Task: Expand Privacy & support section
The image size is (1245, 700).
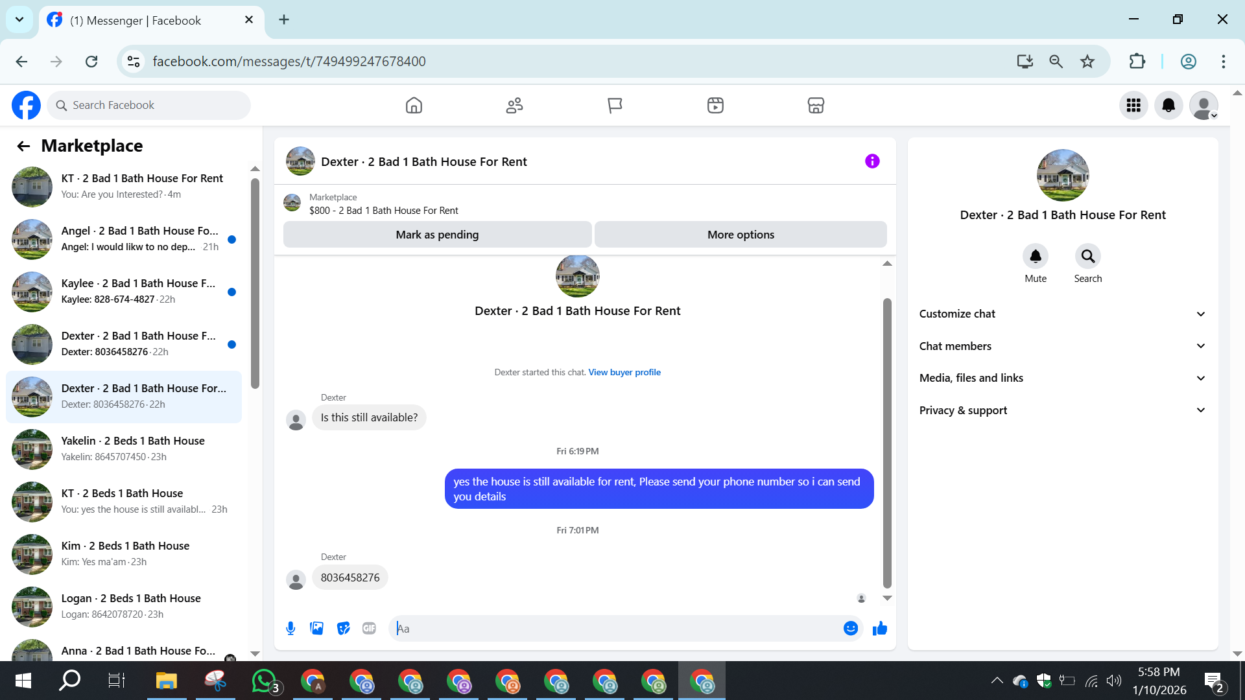Action: (1062, 410)
